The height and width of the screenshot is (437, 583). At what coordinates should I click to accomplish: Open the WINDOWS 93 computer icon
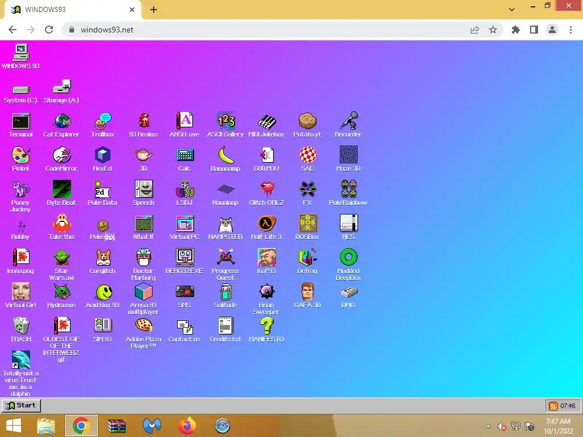click(x=20, y=56)
